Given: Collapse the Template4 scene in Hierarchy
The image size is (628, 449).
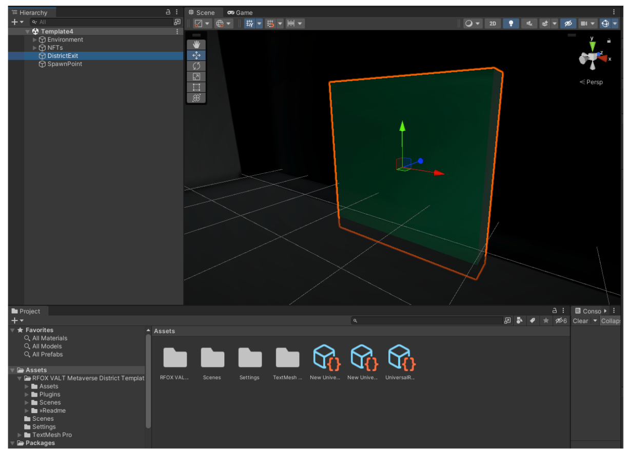Looking at the screenshot, I should tap(28, 31).
